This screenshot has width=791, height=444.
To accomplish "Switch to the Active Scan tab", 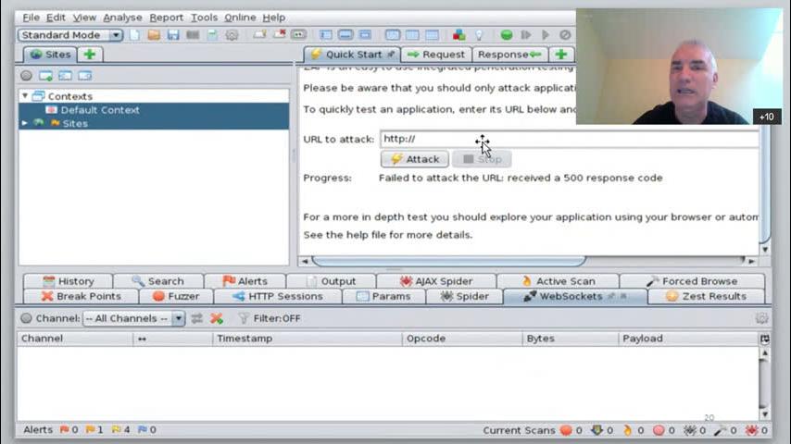I will tap(558, 281).
